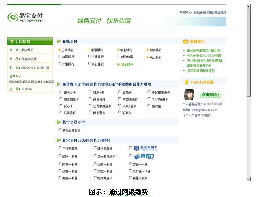The height and width of the screenshot is (197, 272).
Task: Click the green arrow beside 在线支付
Action: (x=59, y=41)
